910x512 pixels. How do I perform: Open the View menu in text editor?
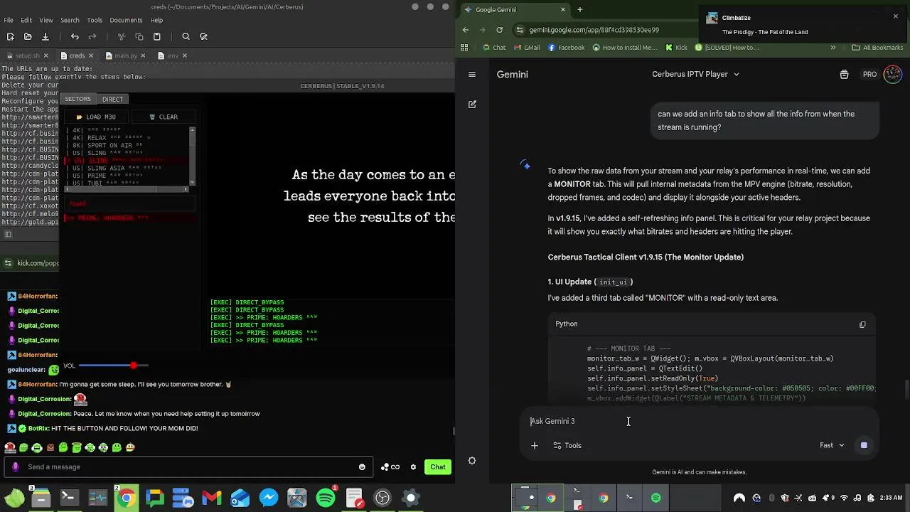[46, 20]
